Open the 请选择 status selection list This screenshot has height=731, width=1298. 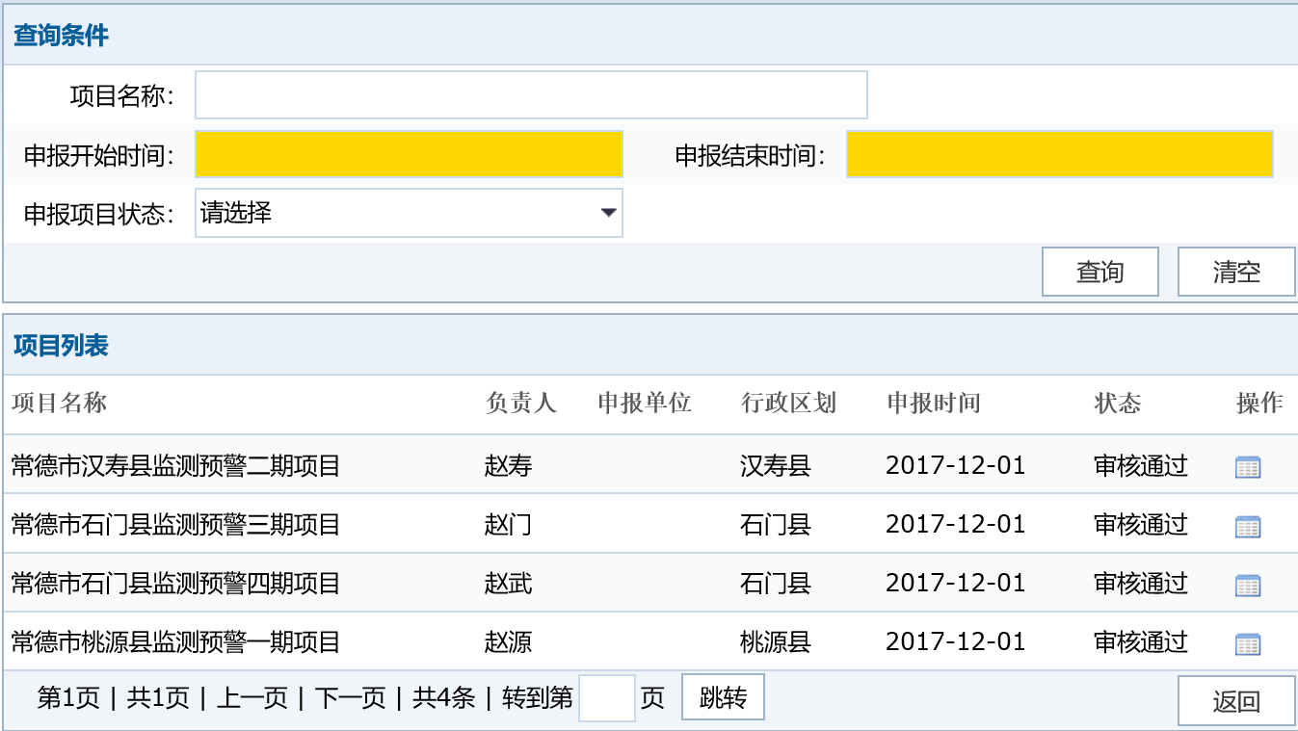pos(405,213)
